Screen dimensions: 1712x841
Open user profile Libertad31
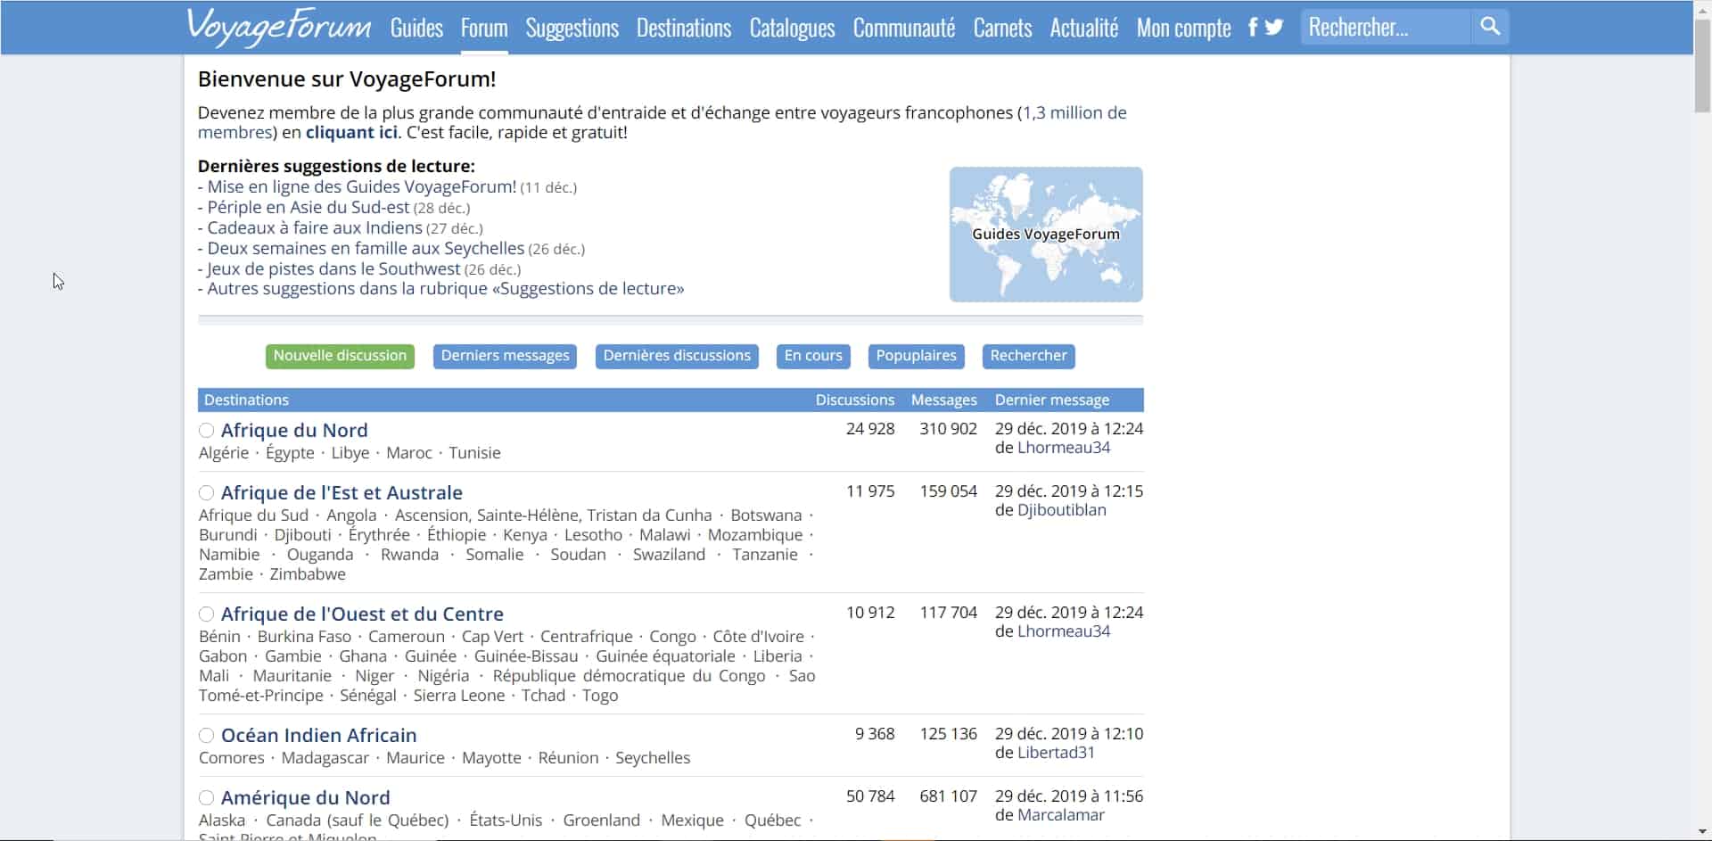click(1056, 753)
